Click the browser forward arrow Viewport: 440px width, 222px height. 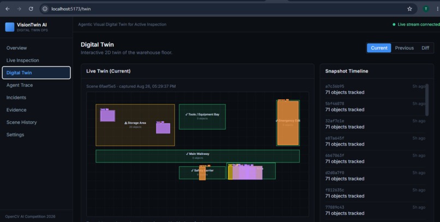[x=19, y=9]
